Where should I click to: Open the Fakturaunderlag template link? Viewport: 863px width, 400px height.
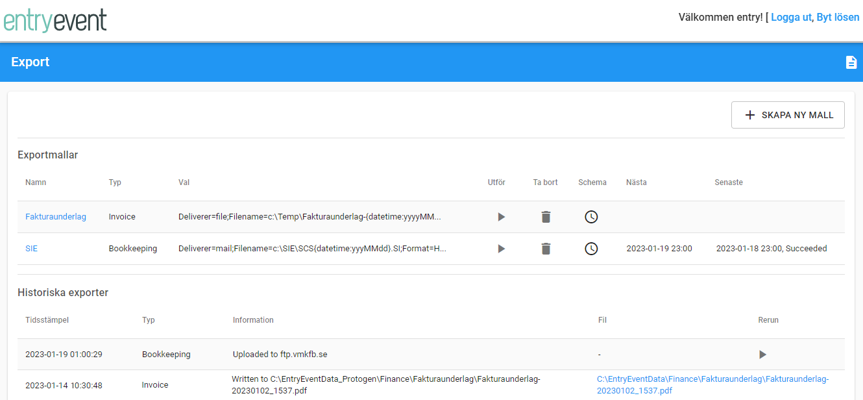coord(56,216)
